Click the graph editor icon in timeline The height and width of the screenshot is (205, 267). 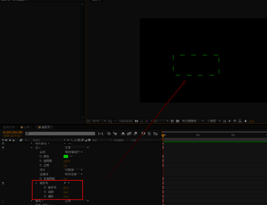click(x=156, y=134)
